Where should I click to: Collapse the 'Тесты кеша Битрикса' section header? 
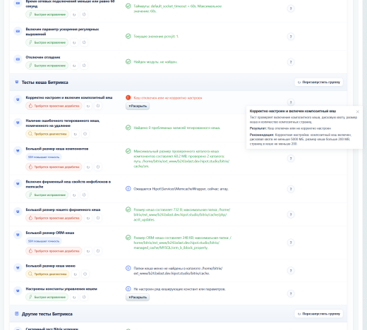(44, 82)
